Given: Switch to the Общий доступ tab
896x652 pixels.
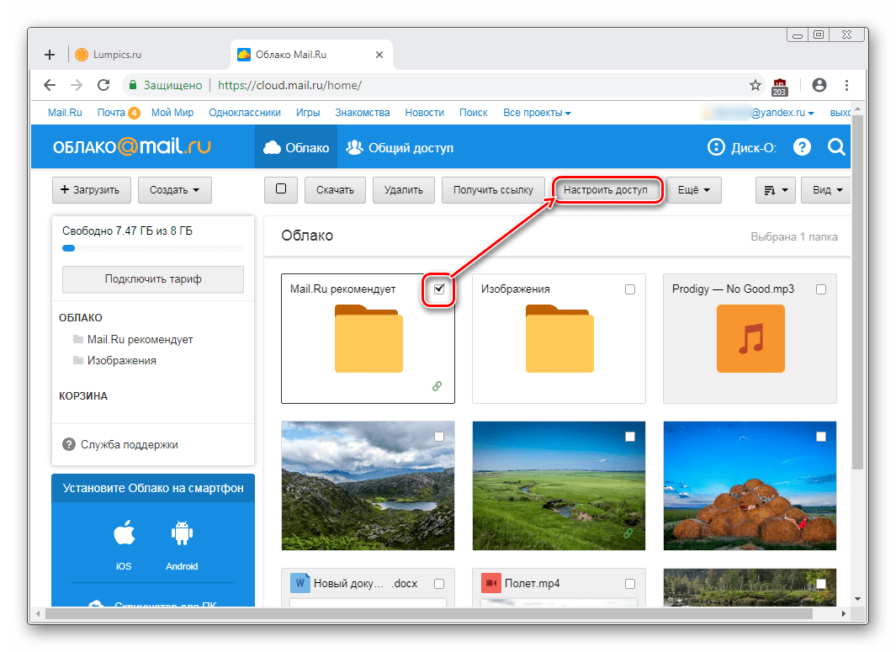Looking at the screenshot, I should pos(400,147).
